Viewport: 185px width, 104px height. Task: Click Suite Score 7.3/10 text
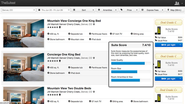pos(171,98)
